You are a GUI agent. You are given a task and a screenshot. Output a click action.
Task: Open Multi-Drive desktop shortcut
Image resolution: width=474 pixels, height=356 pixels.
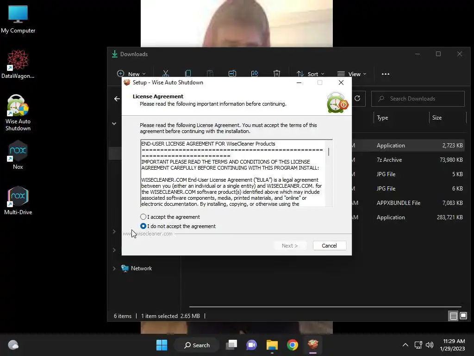18,200
